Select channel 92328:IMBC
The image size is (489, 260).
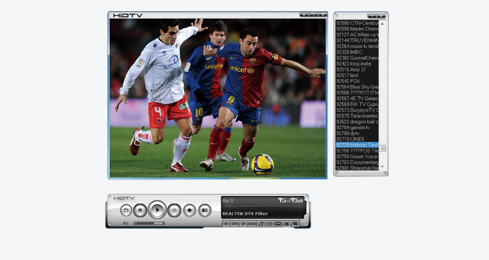click(357, 52)
